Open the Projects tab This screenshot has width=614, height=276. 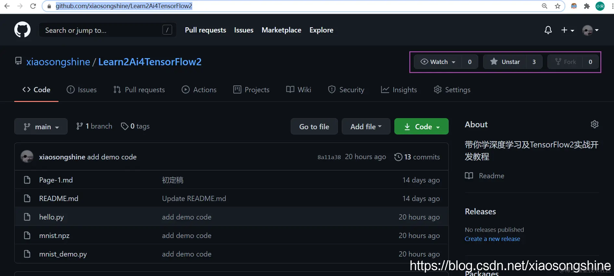(x=251, y=90)
